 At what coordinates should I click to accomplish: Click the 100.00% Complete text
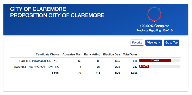(x=155, y=26)
